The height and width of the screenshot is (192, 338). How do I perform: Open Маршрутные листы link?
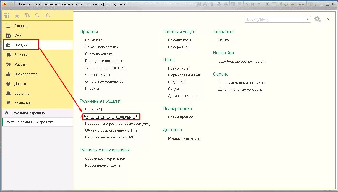tap(184, 138)
